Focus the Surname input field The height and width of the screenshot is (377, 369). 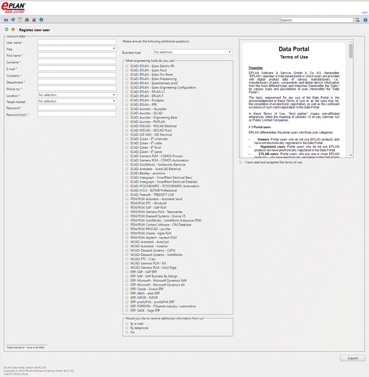[77, 62]
